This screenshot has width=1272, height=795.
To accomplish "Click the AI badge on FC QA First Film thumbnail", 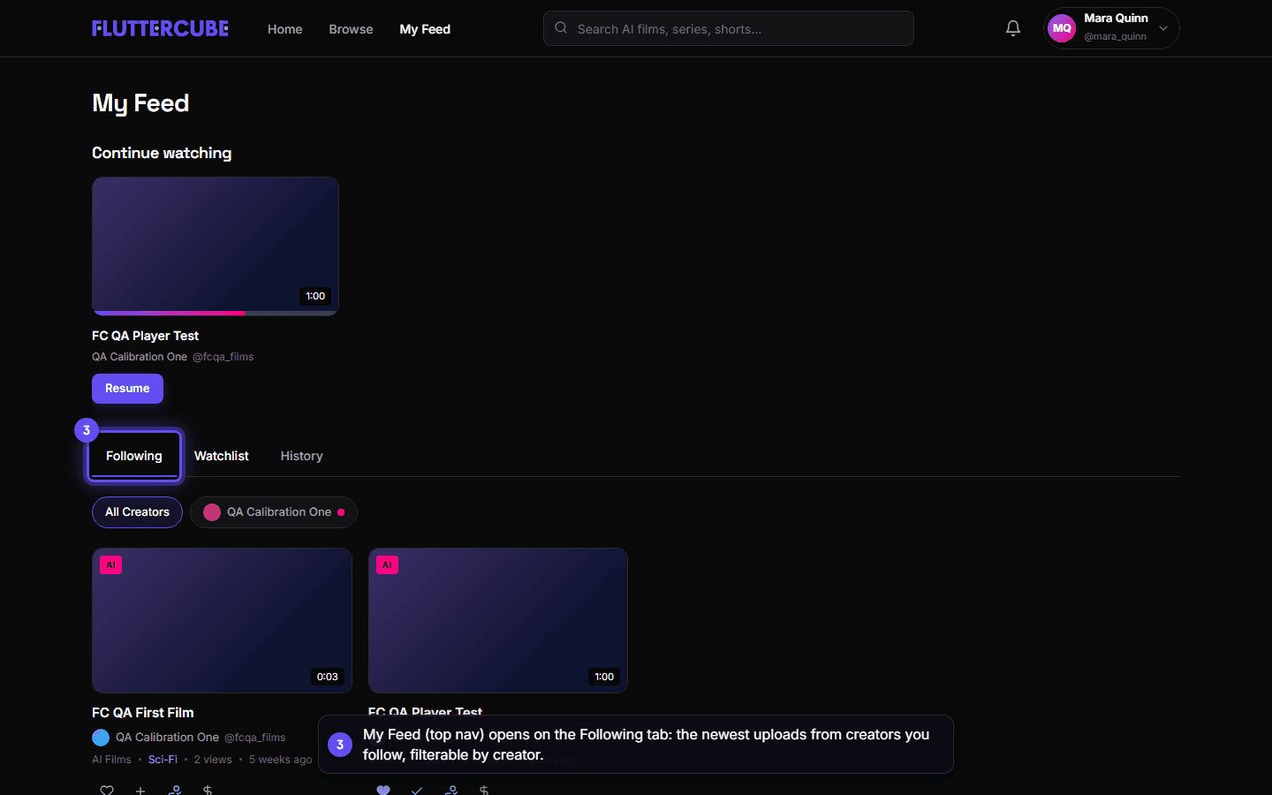I will pos(110,565).
